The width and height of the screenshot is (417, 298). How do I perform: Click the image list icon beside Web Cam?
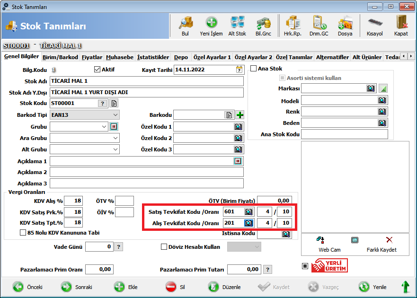coord(355,240)
